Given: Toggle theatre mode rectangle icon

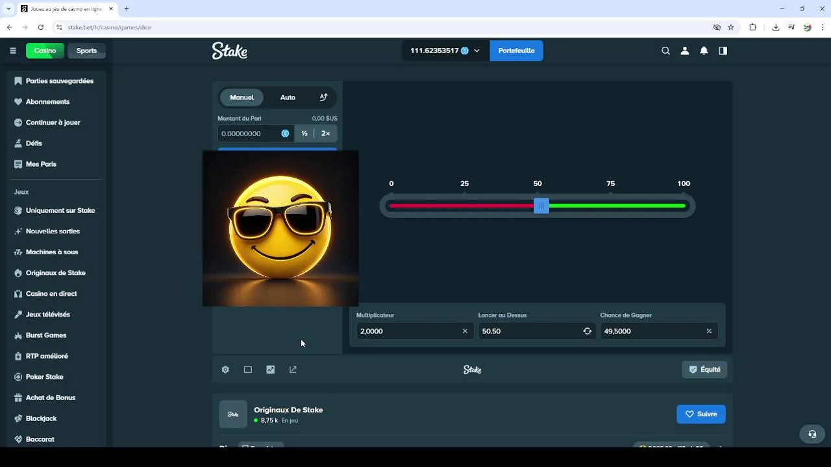Looking at the screenshot, I should click(x=248, y=370).
